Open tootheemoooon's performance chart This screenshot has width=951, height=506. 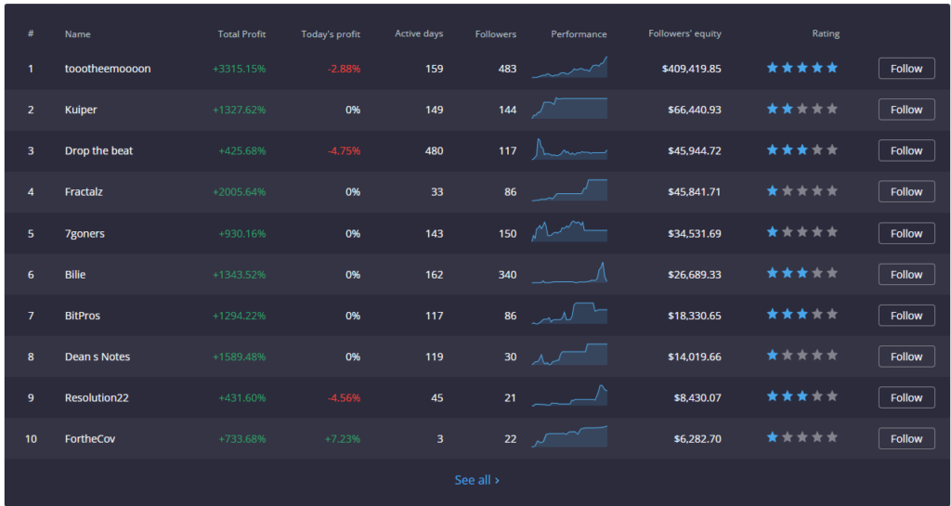click(x=569, y=69)
